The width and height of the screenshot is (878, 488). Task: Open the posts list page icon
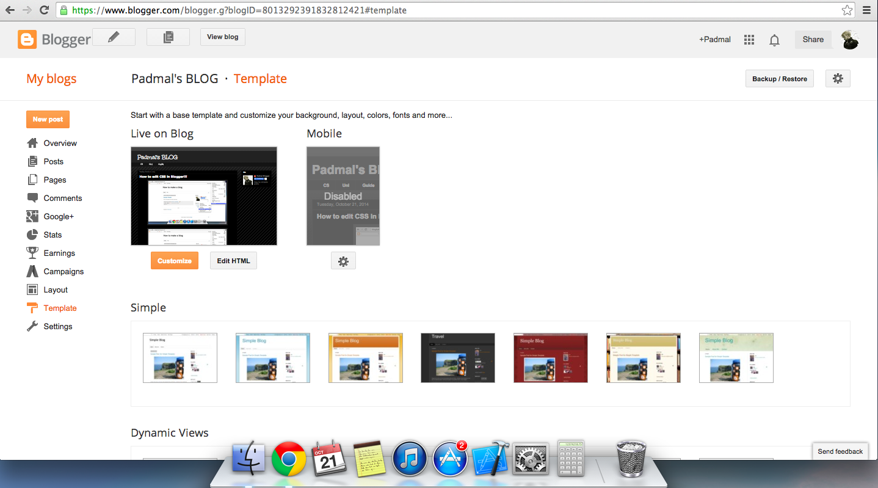(x=168, y=37)
